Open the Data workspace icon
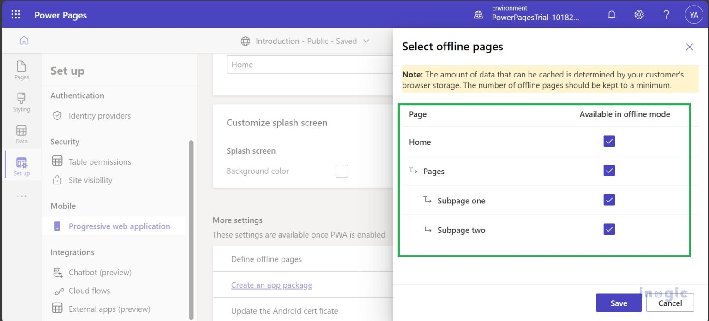This screenshot has height=321, width=709. [21, 134]
